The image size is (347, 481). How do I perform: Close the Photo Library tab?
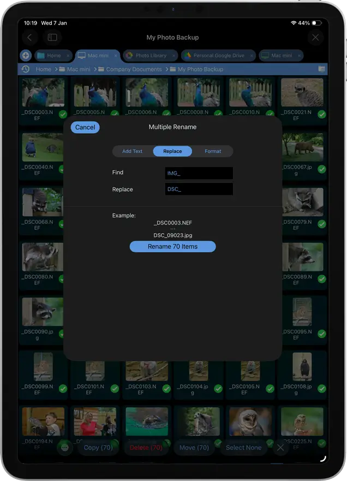point(174,56)
